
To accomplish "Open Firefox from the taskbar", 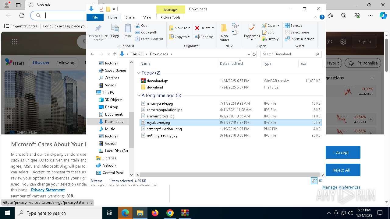I will coord(155,213).
